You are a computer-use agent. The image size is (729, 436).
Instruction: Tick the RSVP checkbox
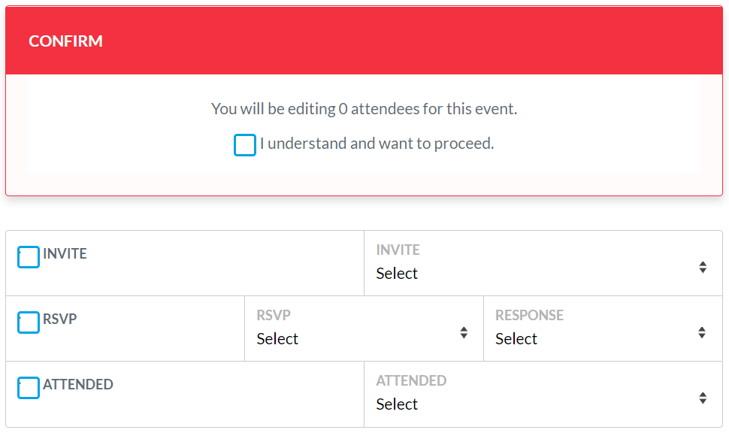pos(29,322)
